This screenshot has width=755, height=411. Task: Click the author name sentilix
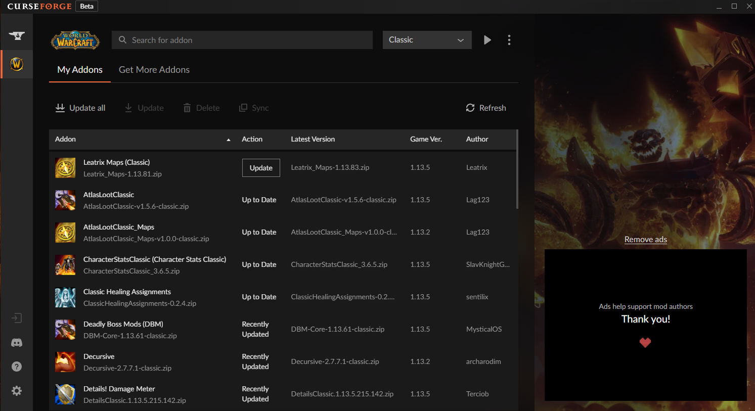[477, 297]
